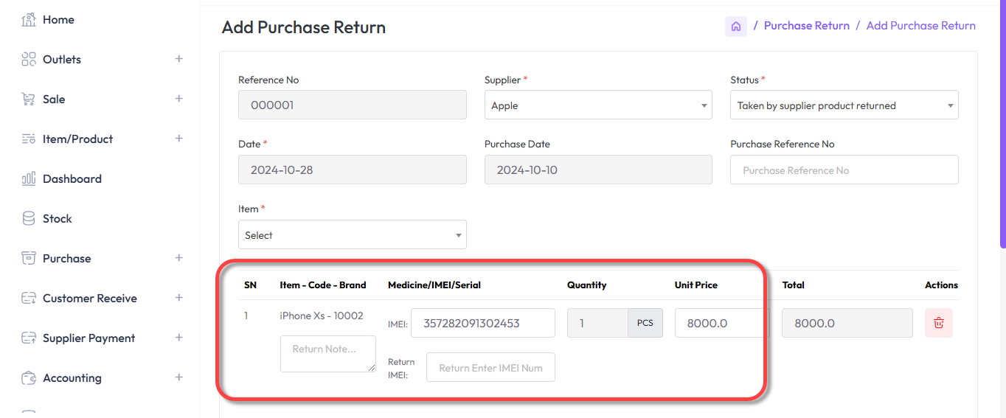Focus the Return Enter IMEI Num field
Screen dimensions: 1006x418
[x=490, y=368]
